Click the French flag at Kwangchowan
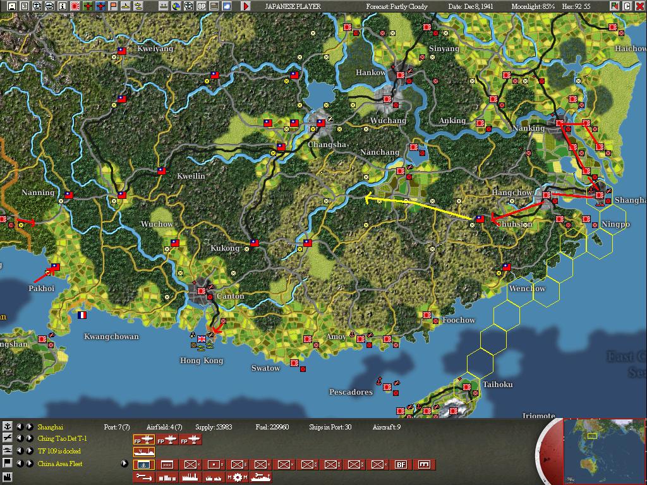This screenshot has height=485, width=647. click(x=82, y=315)
